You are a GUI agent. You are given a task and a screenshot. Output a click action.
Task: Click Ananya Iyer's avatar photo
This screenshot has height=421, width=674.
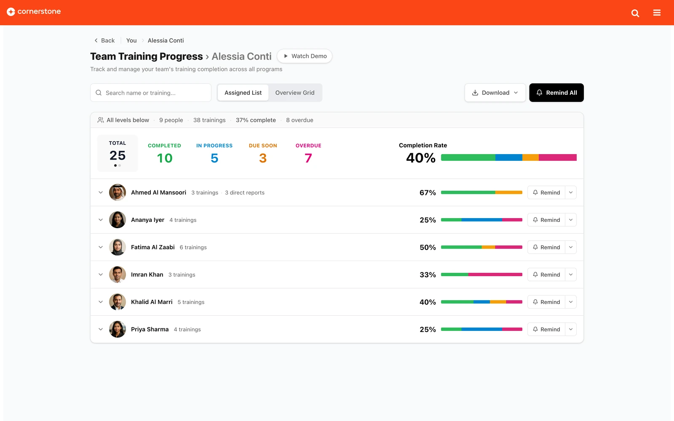pos(118,220)
